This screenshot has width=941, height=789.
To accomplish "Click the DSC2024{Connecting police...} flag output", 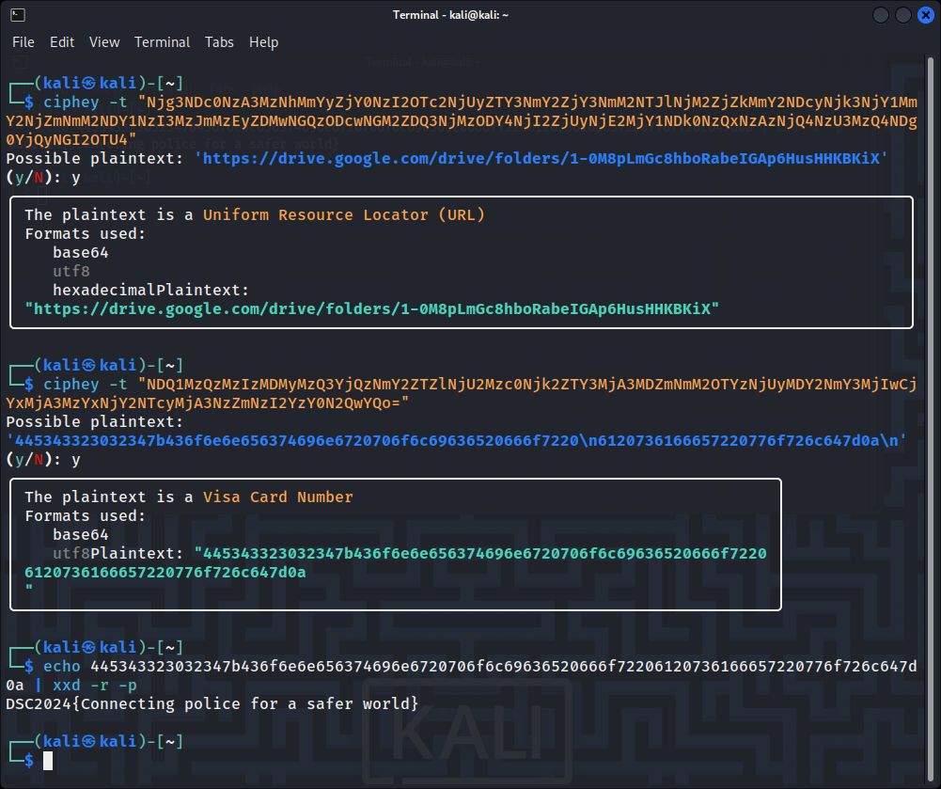I will pos(212,703).
